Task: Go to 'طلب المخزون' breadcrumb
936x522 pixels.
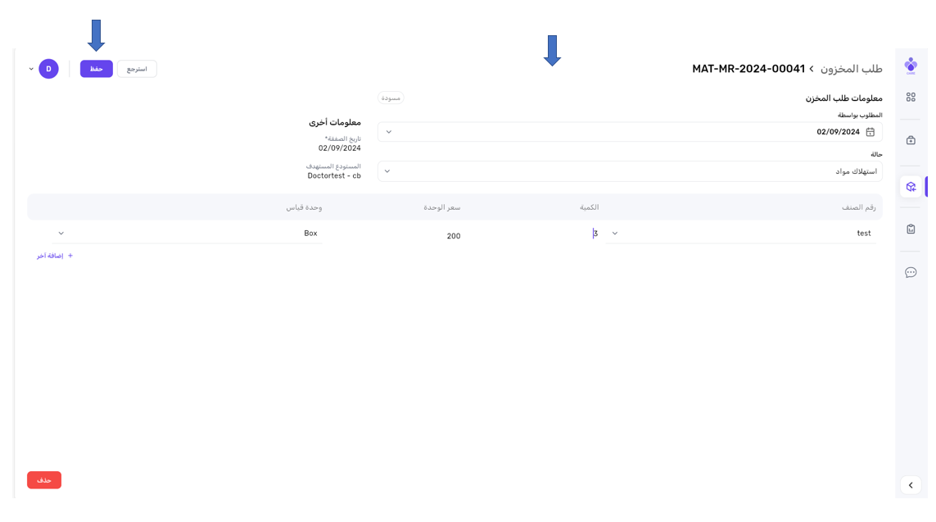Action: click(852, 69)
